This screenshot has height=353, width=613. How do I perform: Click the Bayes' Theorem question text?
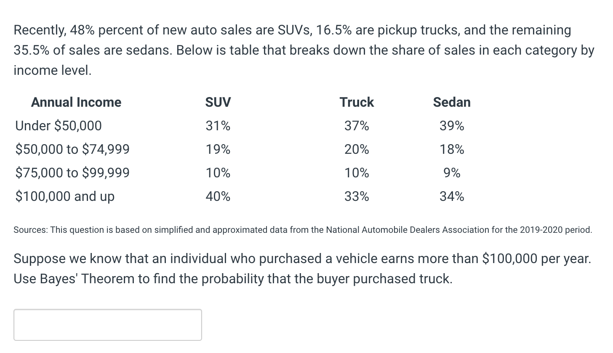[302, 269]
